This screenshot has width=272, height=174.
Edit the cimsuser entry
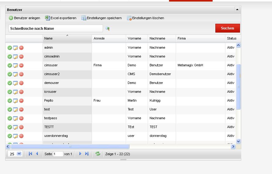click(x=16, y=65)
